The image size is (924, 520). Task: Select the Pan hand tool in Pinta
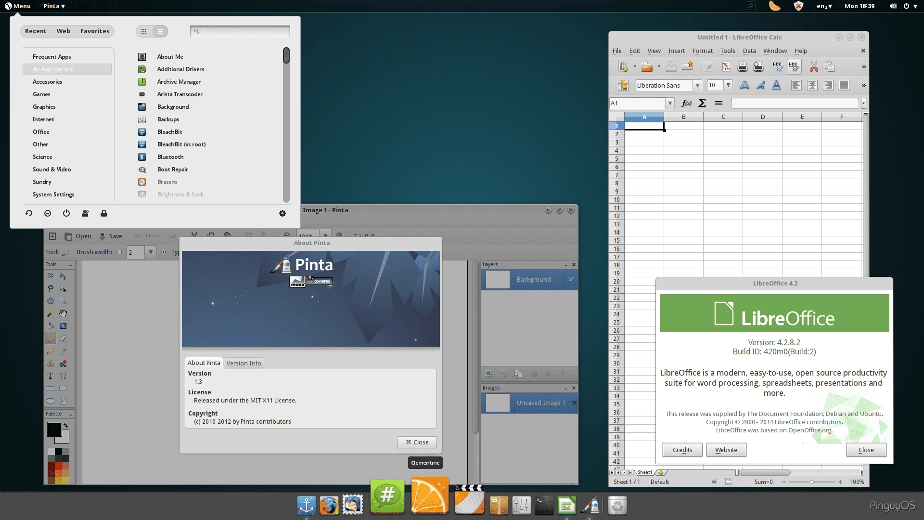(x=63, y=313)
